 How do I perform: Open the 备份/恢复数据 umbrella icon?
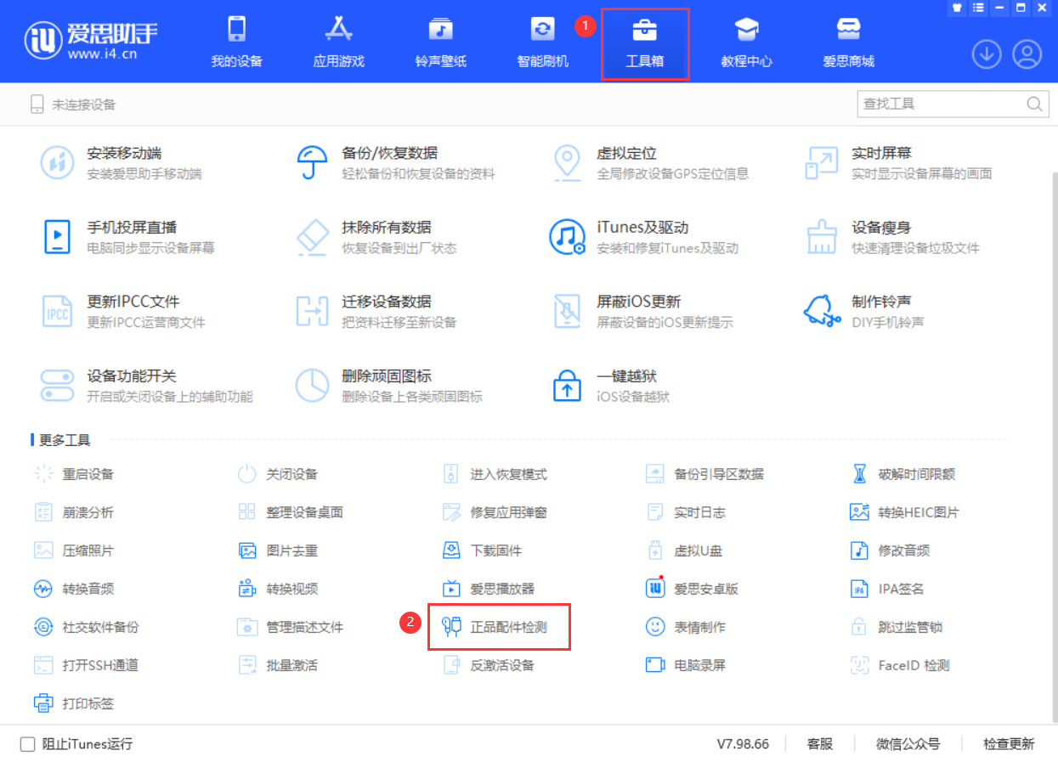pyautogui.click(x=313, y=162)
